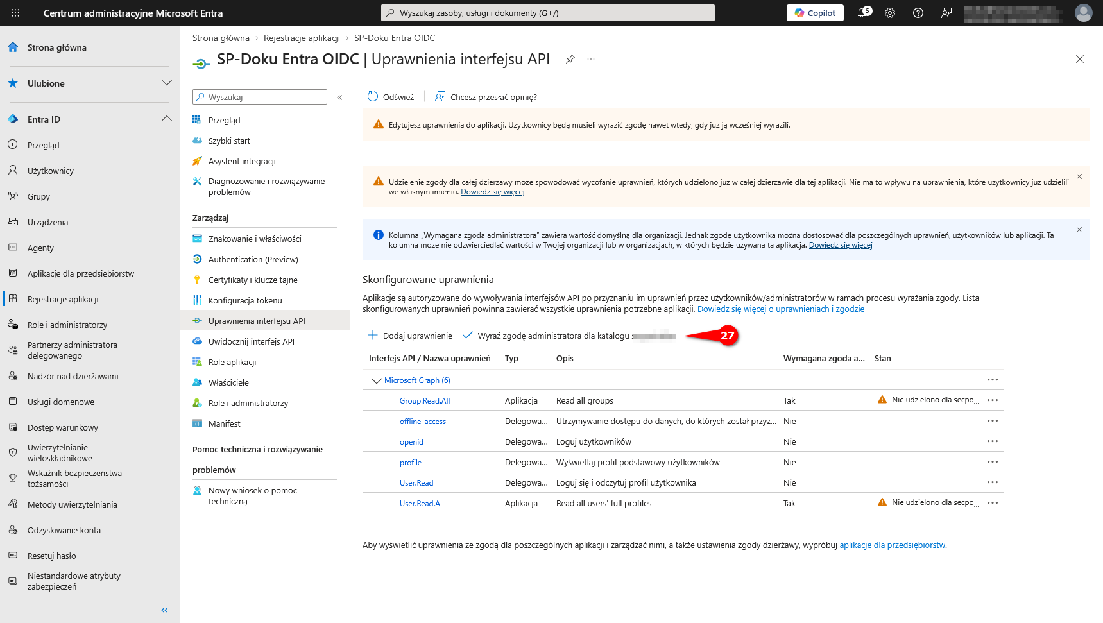Open the openid permission link
The image size is (1103, 623).
(411, 442)
